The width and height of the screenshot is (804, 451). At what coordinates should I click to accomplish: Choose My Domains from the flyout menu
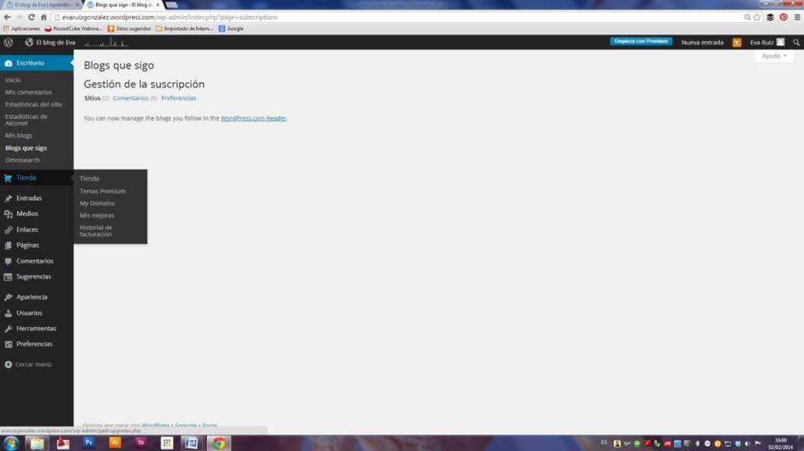click(97, 203)
